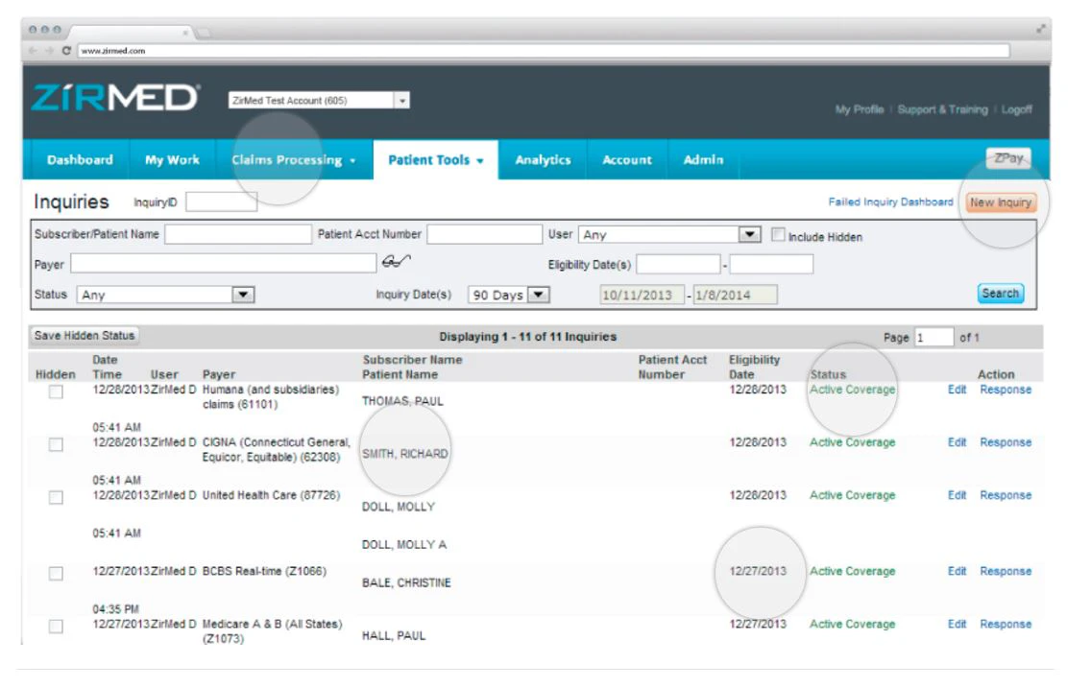1091x688 pixels.
Task: Click the ZPay button
Action: tap(1008, 158)
